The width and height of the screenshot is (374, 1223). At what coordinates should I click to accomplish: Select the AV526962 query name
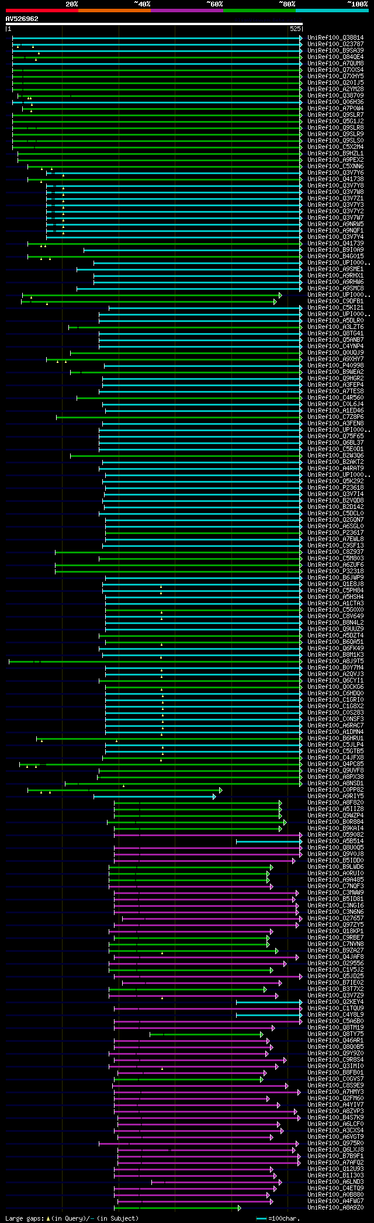[x=22, y=19]
